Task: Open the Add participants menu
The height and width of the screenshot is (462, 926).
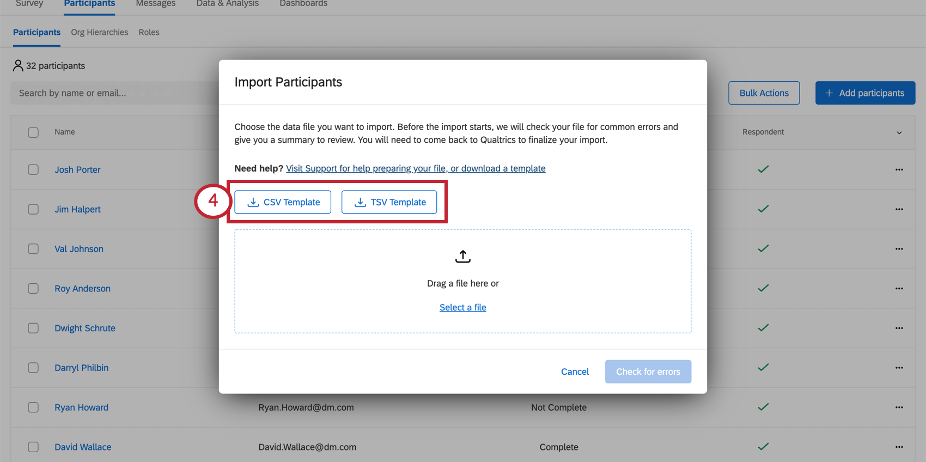Action: point(865,93)
